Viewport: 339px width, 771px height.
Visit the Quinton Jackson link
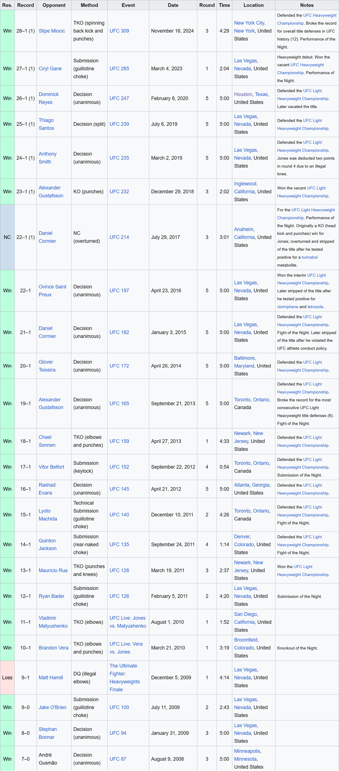pyautogui.click(x=48, y=544)
